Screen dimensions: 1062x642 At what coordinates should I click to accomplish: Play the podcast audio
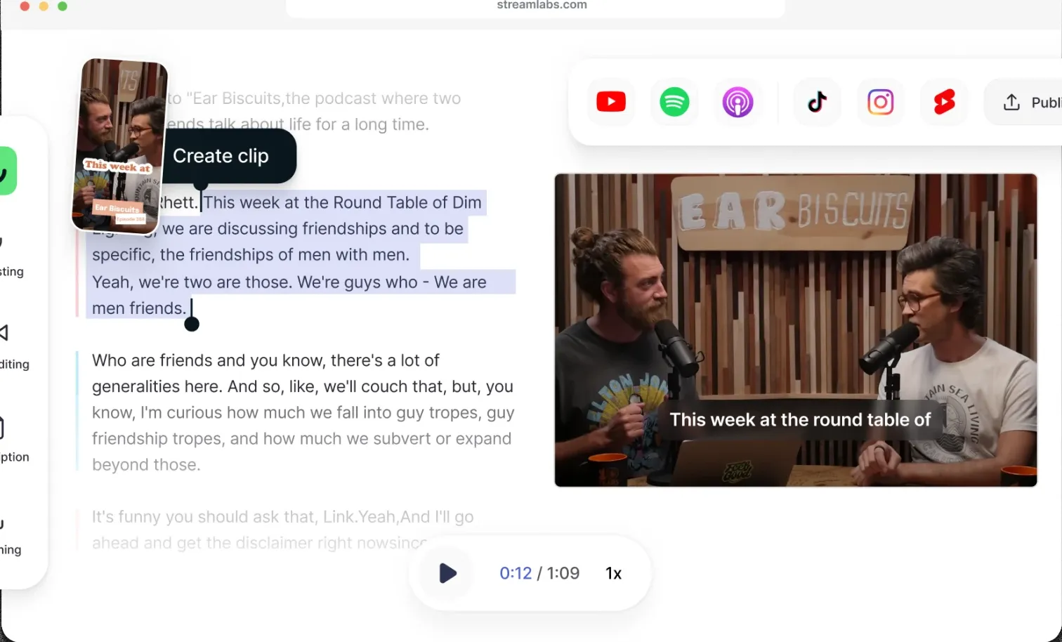click(447, 573)
